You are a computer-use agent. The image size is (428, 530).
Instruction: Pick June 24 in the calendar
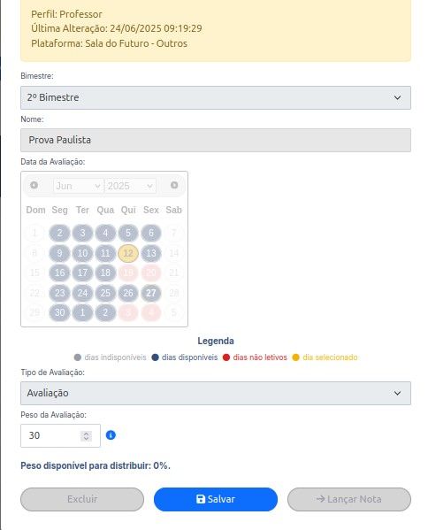click(82, 293)
